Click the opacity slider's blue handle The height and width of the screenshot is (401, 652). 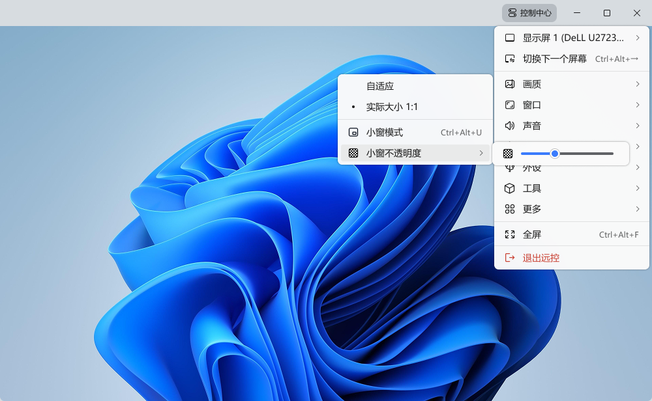coord(555,154)
